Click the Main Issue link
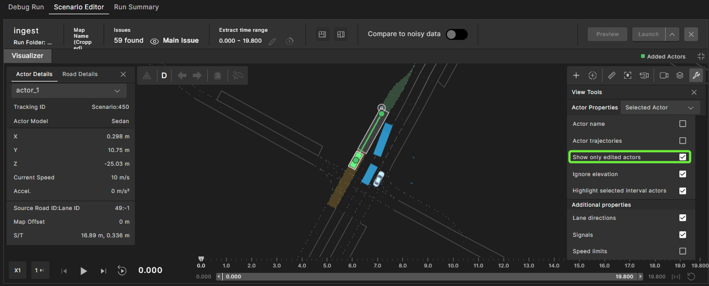Viewport: 709px width, 286px height. (180, 40)
